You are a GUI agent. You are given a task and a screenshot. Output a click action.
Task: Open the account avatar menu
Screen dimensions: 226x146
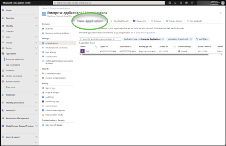223,3
